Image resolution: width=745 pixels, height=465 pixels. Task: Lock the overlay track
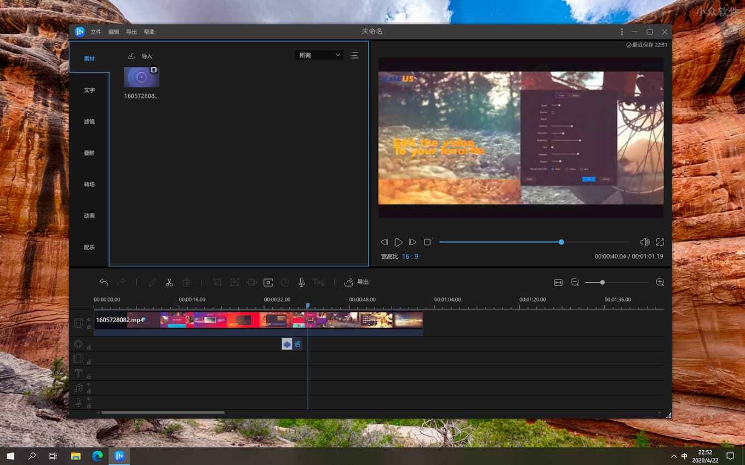coord(89,347)
